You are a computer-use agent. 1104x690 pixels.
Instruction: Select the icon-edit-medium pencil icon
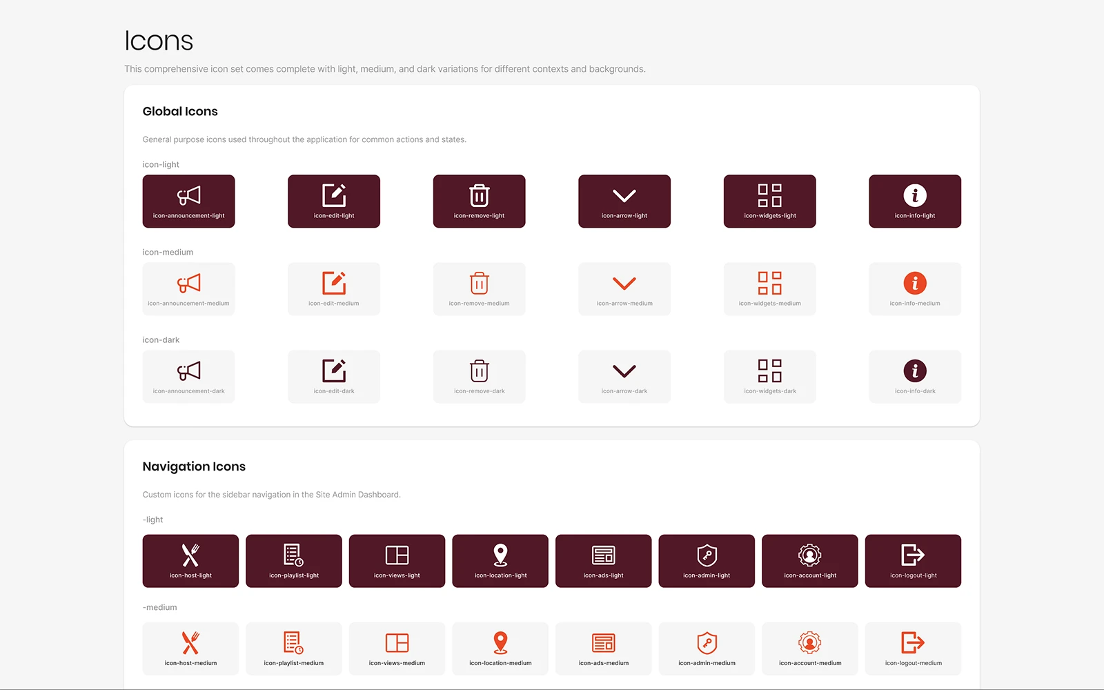click(334, 283)
